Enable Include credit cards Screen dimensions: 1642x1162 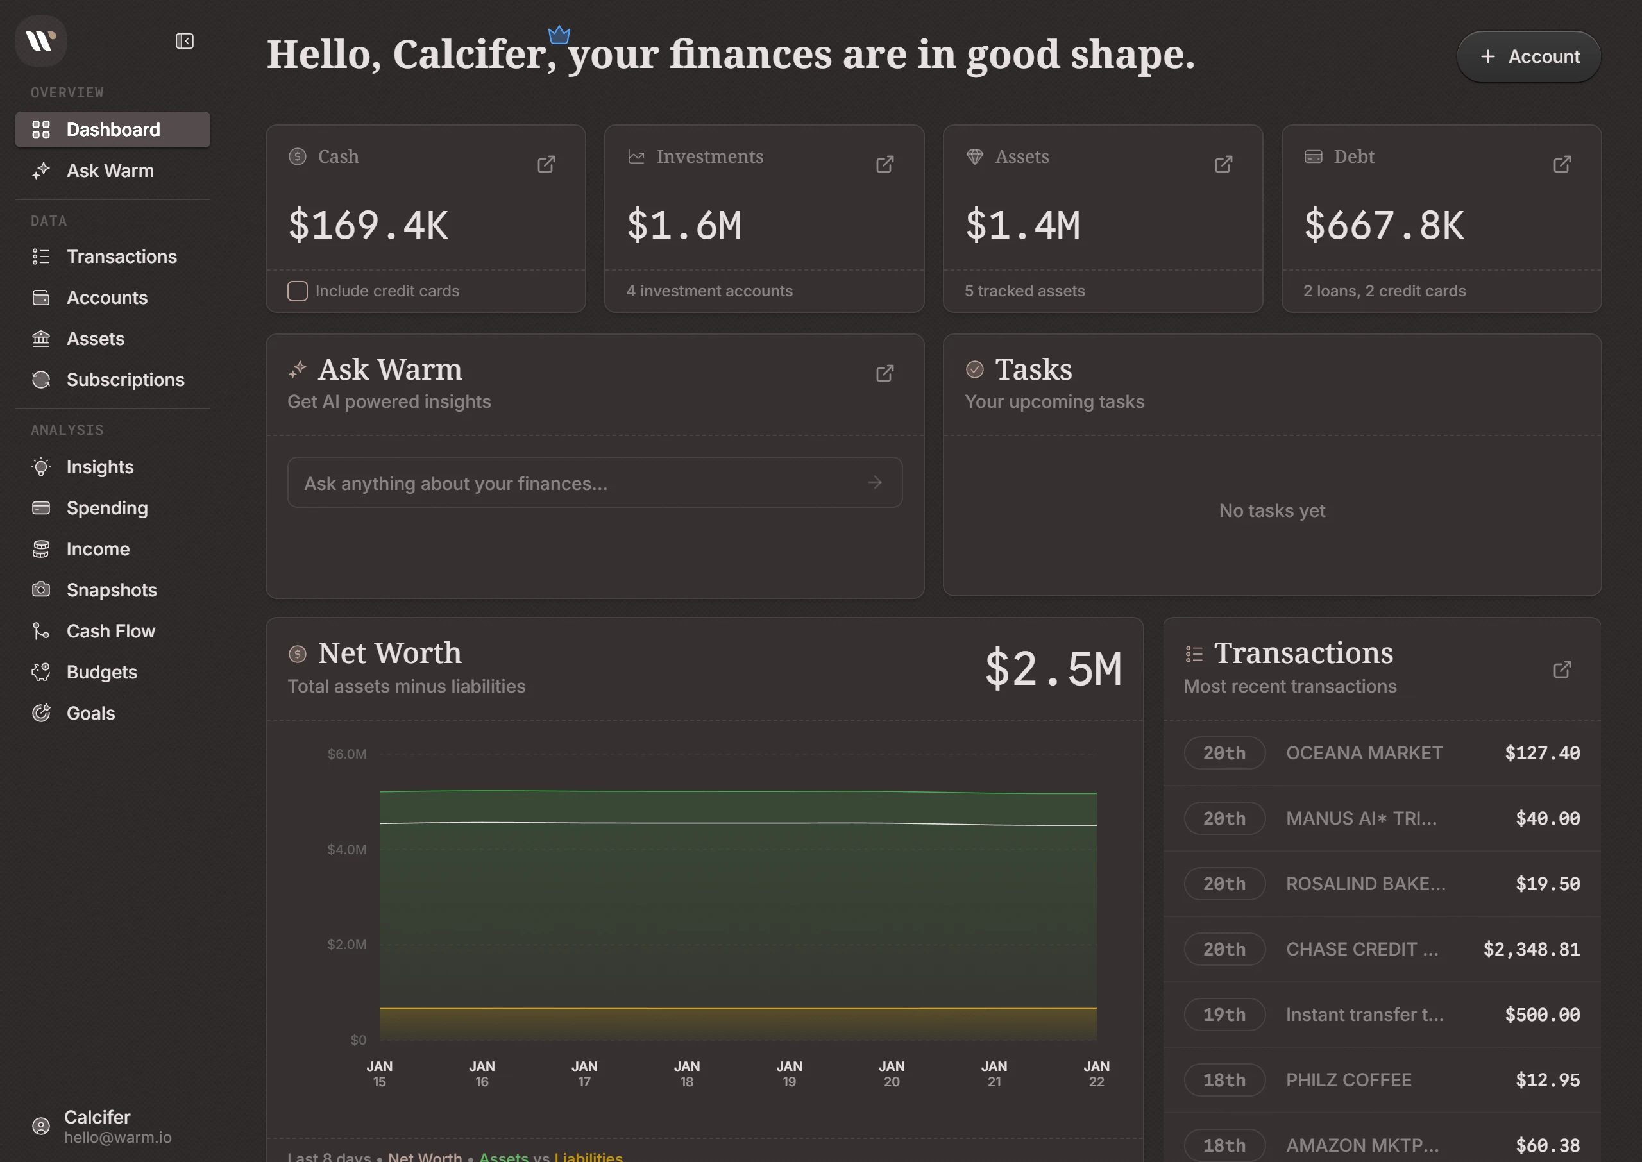297,290
